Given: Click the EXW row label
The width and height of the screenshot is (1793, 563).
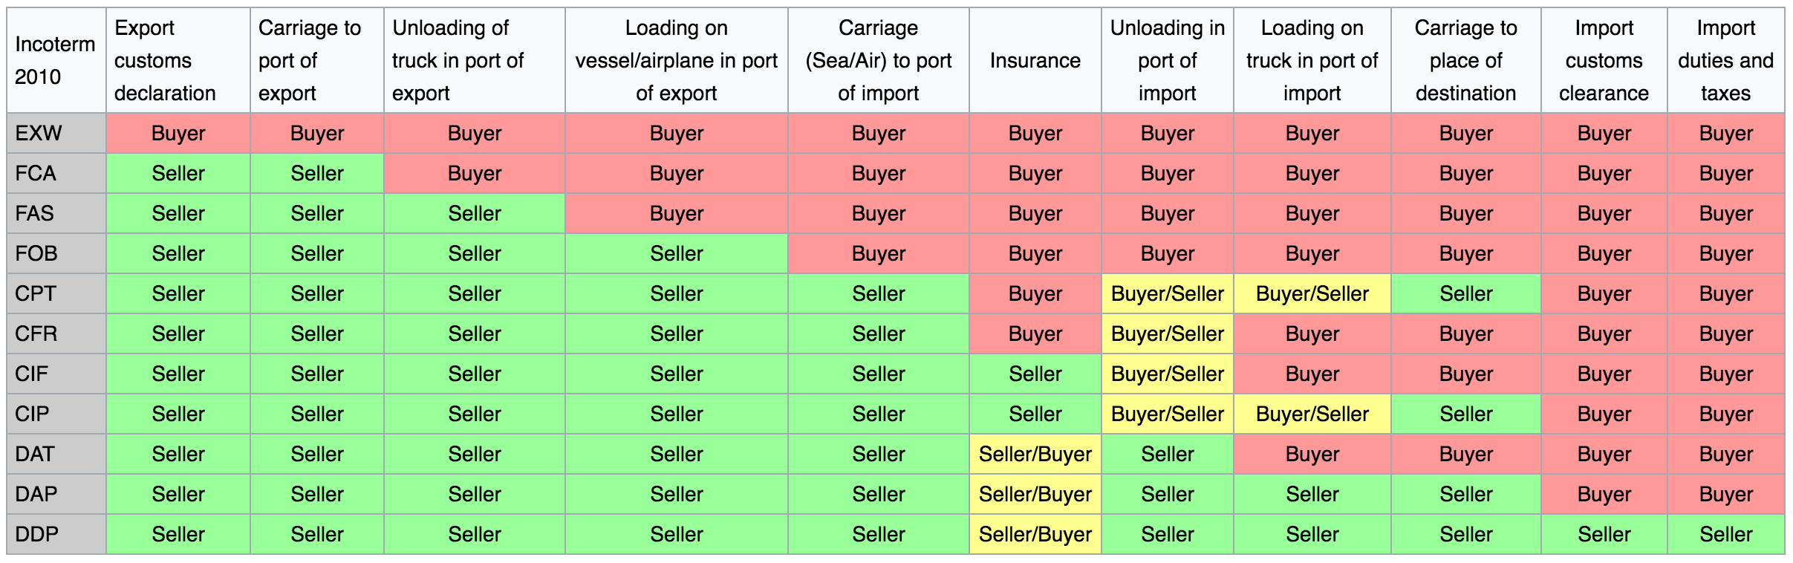Looking at the screenshot, I should point(56,134).
